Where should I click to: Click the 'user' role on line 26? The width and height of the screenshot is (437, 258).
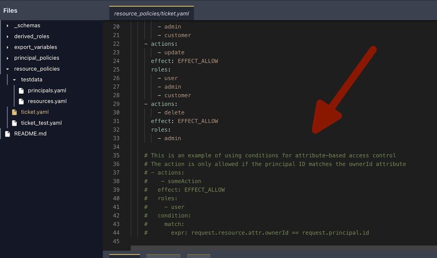pos(171,79)
